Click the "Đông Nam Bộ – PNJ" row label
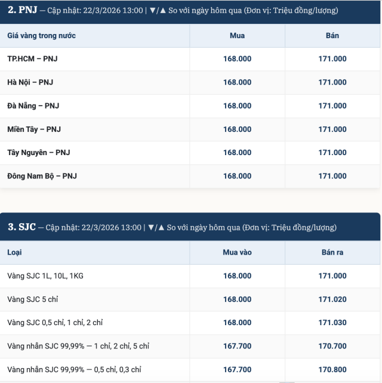Screen dimensions: 382x383 tap(42, 176)
